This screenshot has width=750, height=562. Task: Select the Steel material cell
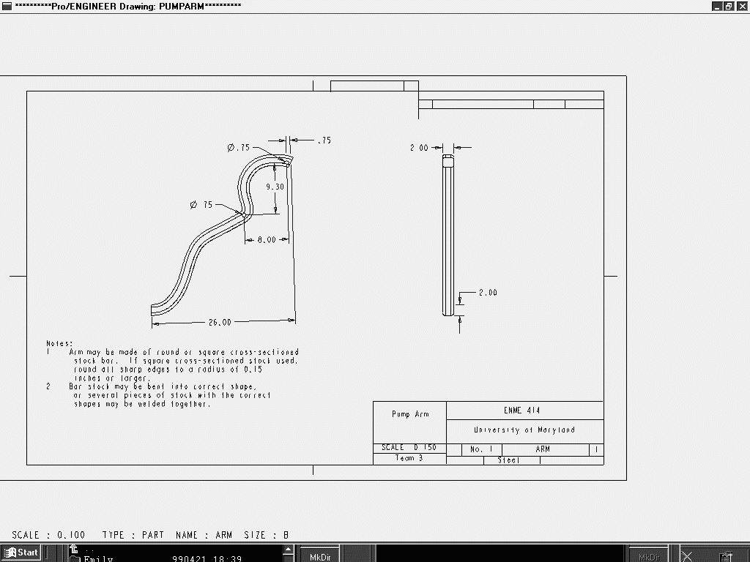(x=508, y=460)
